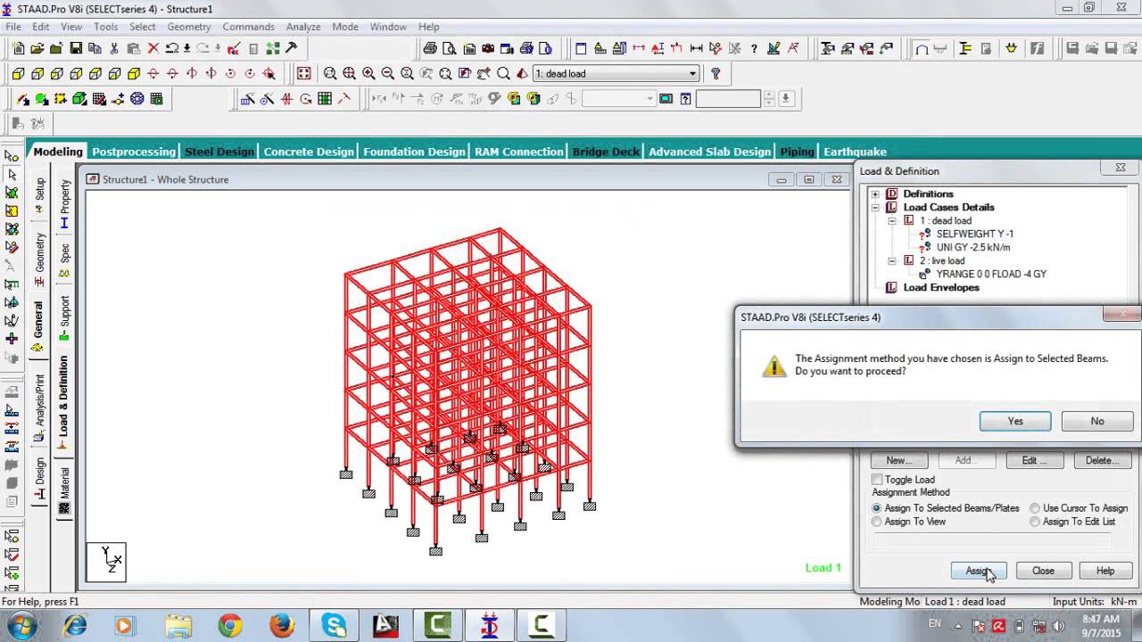The width and height of the screenshot is (1142, 642).
Task: Open the Earthquake tab
Action: [855, 152]
